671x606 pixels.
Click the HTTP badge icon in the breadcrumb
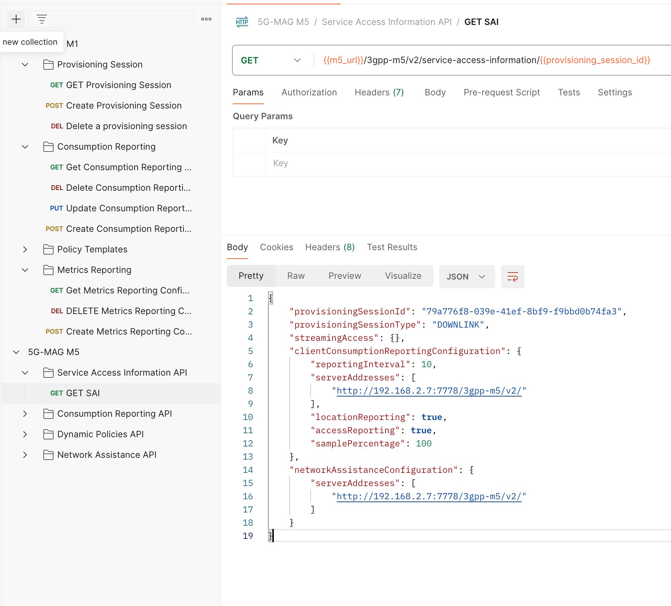pos(242,22)
